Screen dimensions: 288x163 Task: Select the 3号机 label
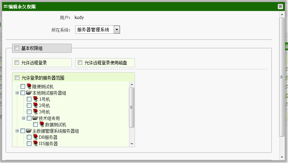click(44, 112)
